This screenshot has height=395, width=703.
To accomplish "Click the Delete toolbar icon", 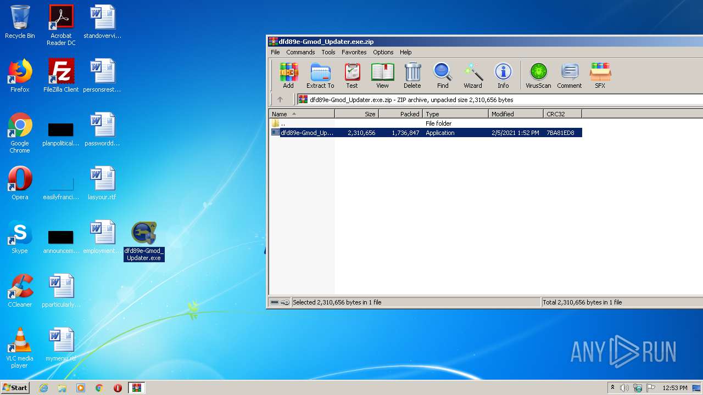I will pos(412,76).
